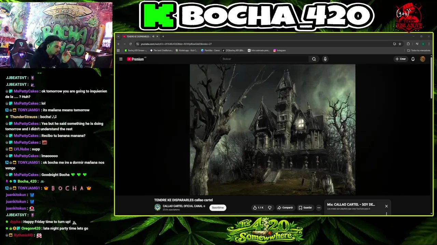437x245 pixels.
Task: Go back in browser history
Action: [118, 44]
